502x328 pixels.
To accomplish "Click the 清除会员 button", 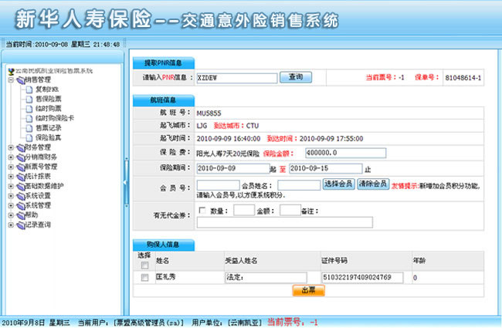I will [373, 184].
